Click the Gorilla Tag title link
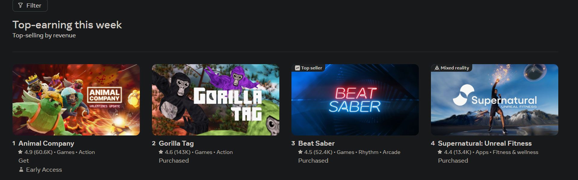 tap(176, 143)
